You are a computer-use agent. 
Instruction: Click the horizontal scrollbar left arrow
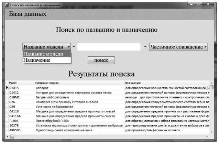pos(8,136)
